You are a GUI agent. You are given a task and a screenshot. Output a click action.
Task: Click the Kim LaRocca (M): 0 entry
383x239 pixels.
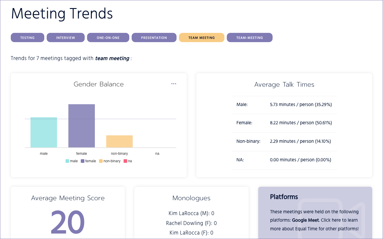(191, 213)
